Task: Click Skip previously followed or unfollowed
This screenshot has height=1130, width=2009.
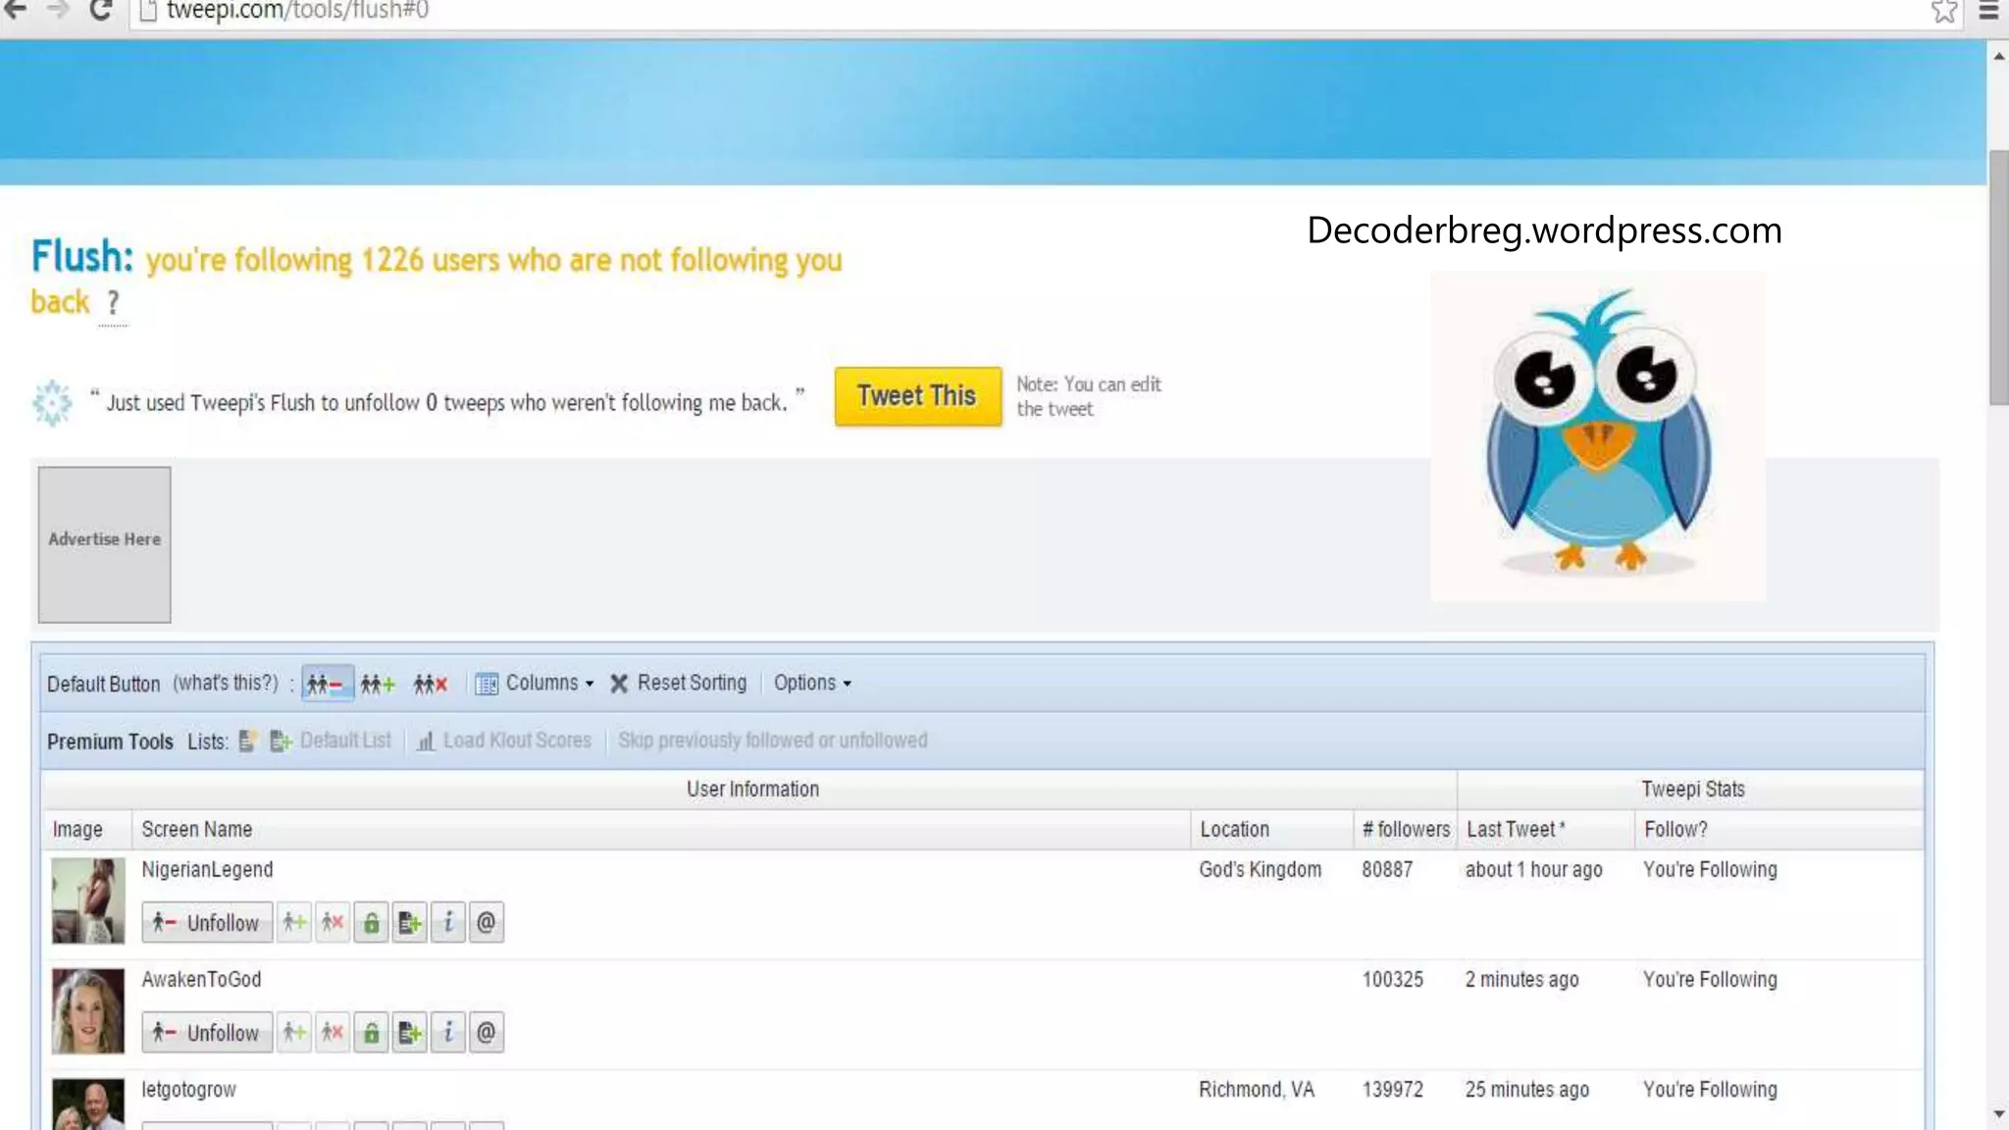Action: pyautogui.click(x=772, y=742)
